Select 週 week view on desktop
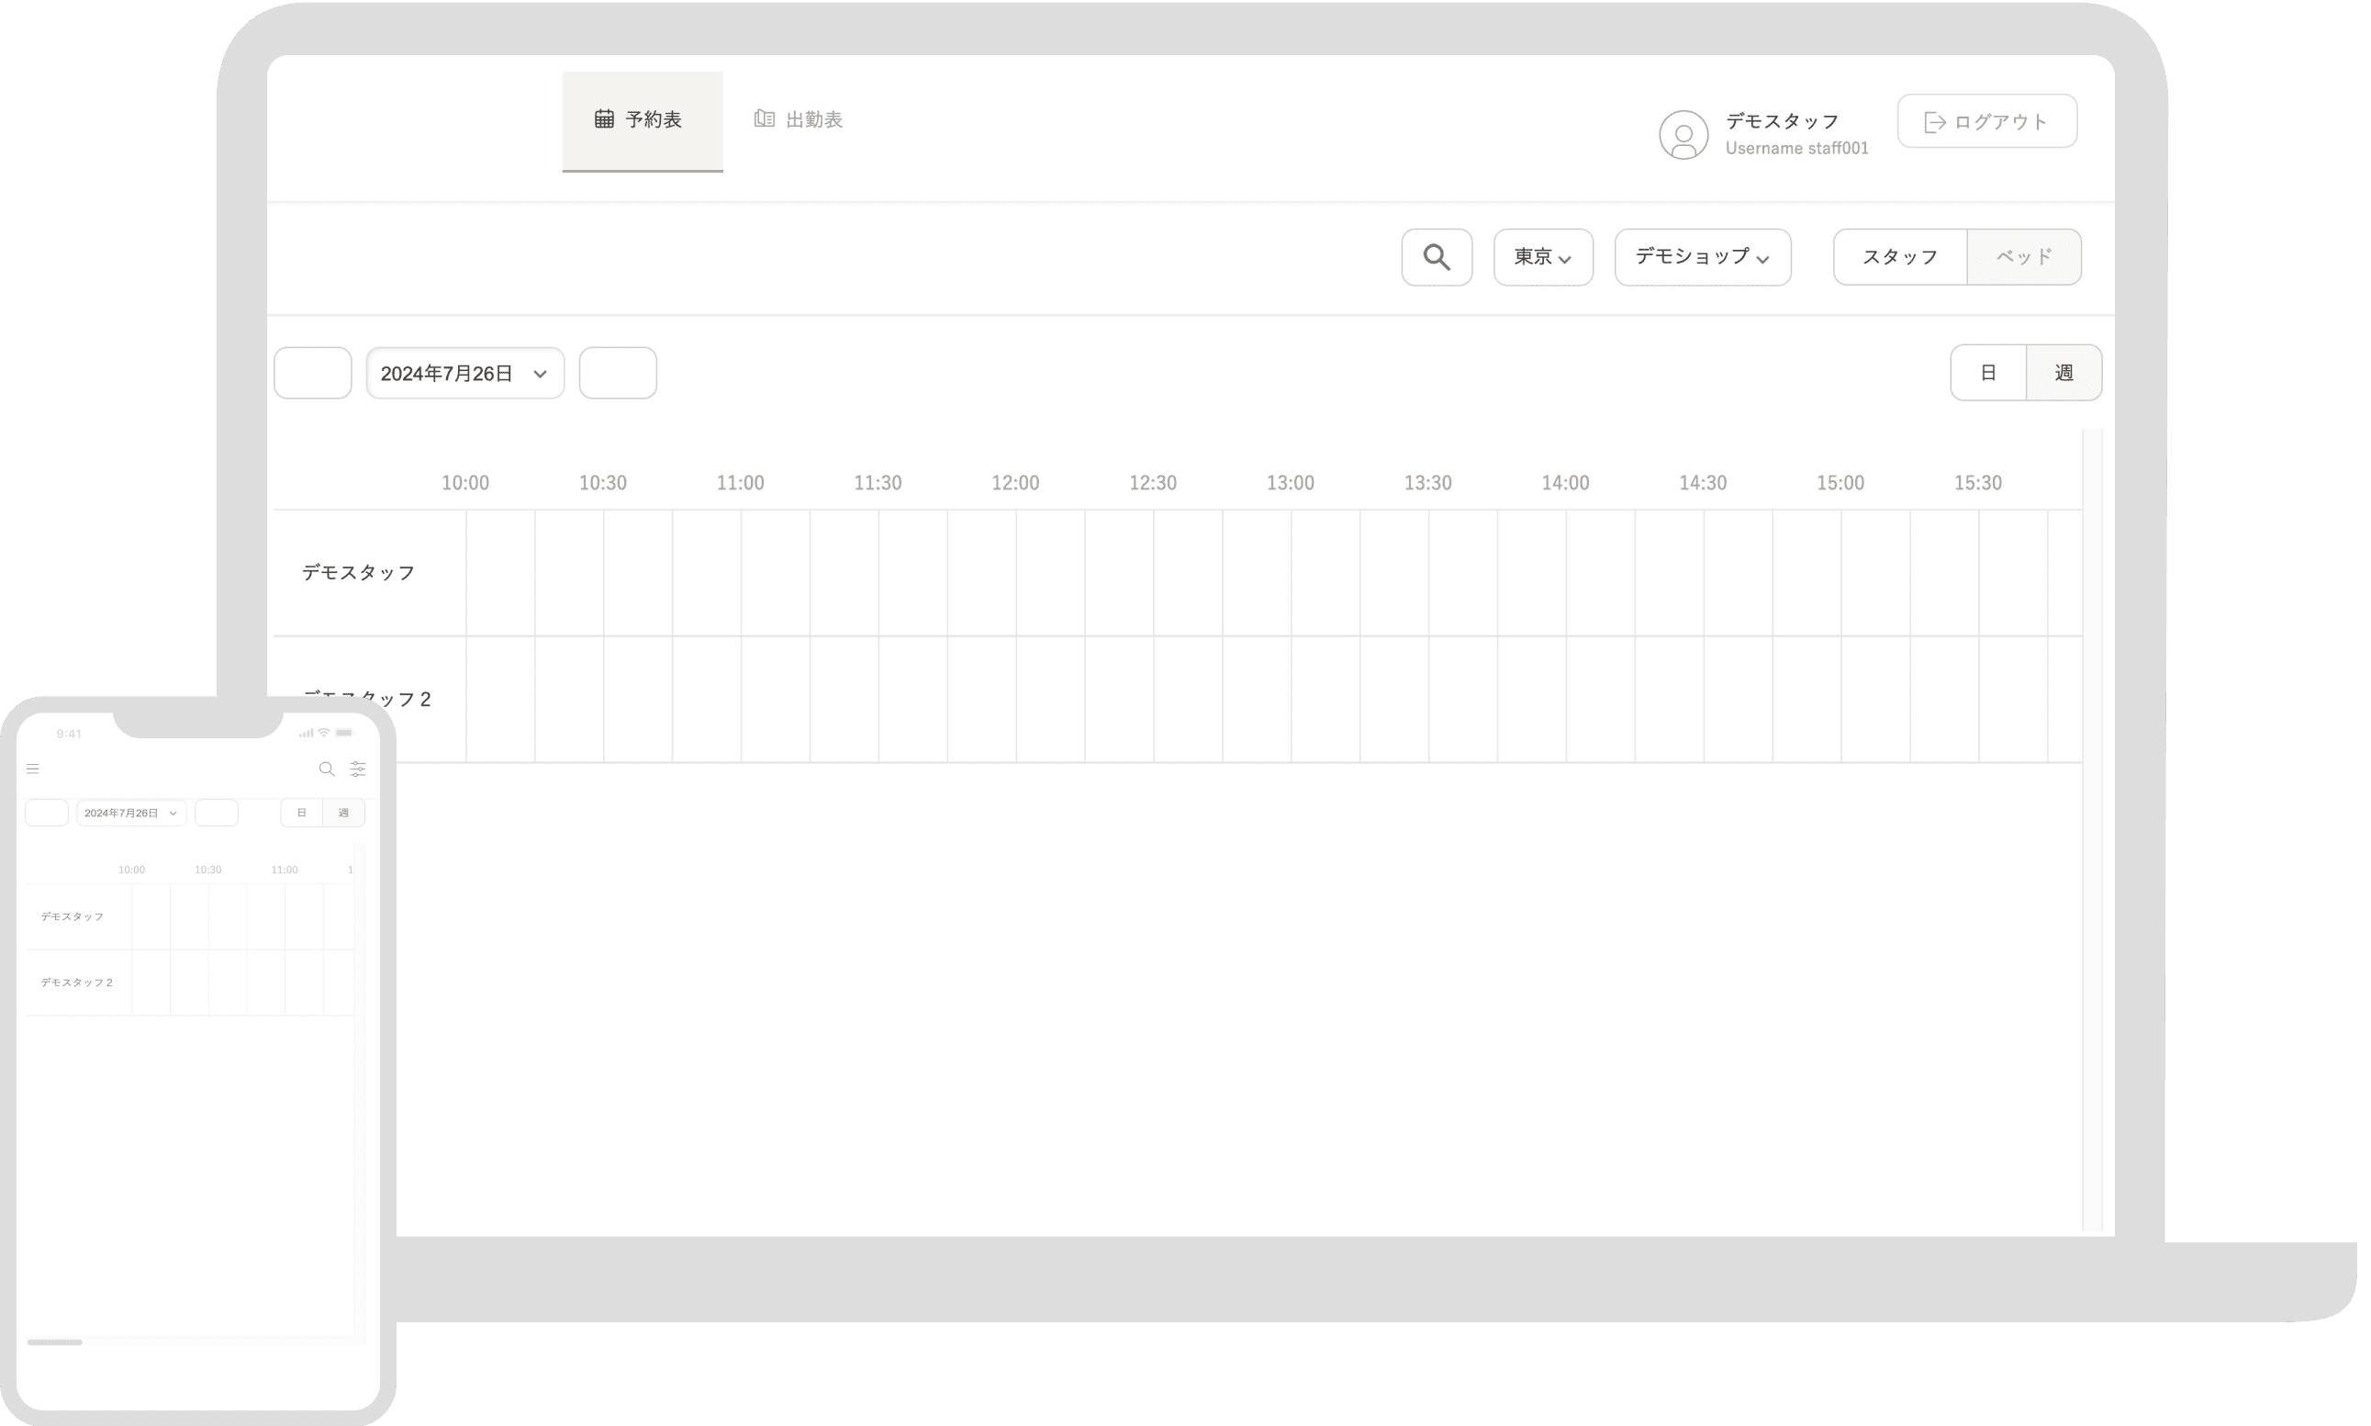The height and width of the screenshot is (1426, 2371). coord(2063,373)
